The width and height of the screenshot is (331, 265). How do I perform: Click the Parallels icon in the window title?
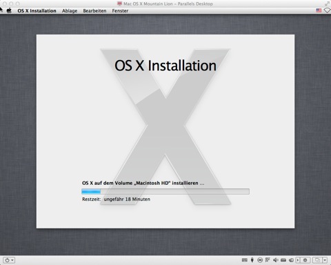tap(119, 3)
